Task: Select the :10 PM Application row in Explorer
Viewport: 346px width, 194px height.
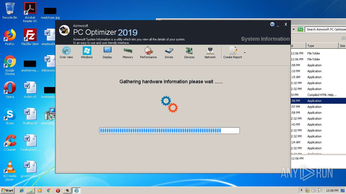Action: click(x=318, y=71)
